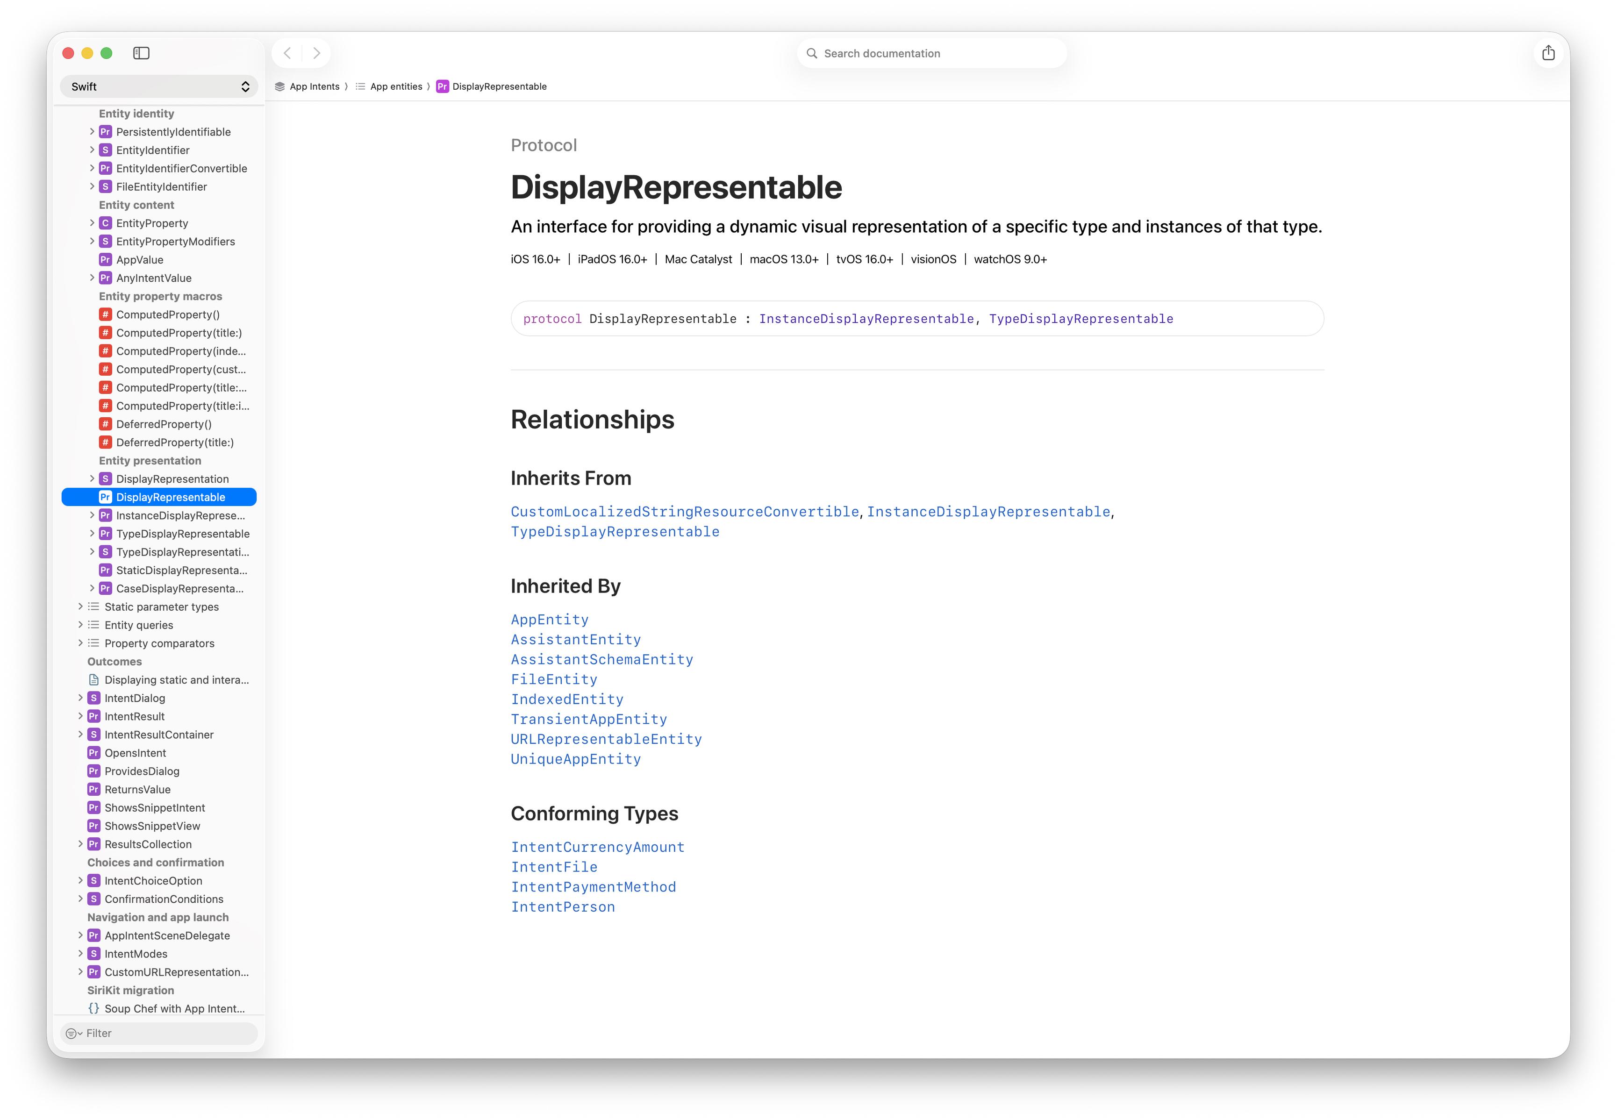Viewport: 1617px width, 1120px height.
Task: Select ShowsSnippetIntent in sidebar
Action: [154, 808]
